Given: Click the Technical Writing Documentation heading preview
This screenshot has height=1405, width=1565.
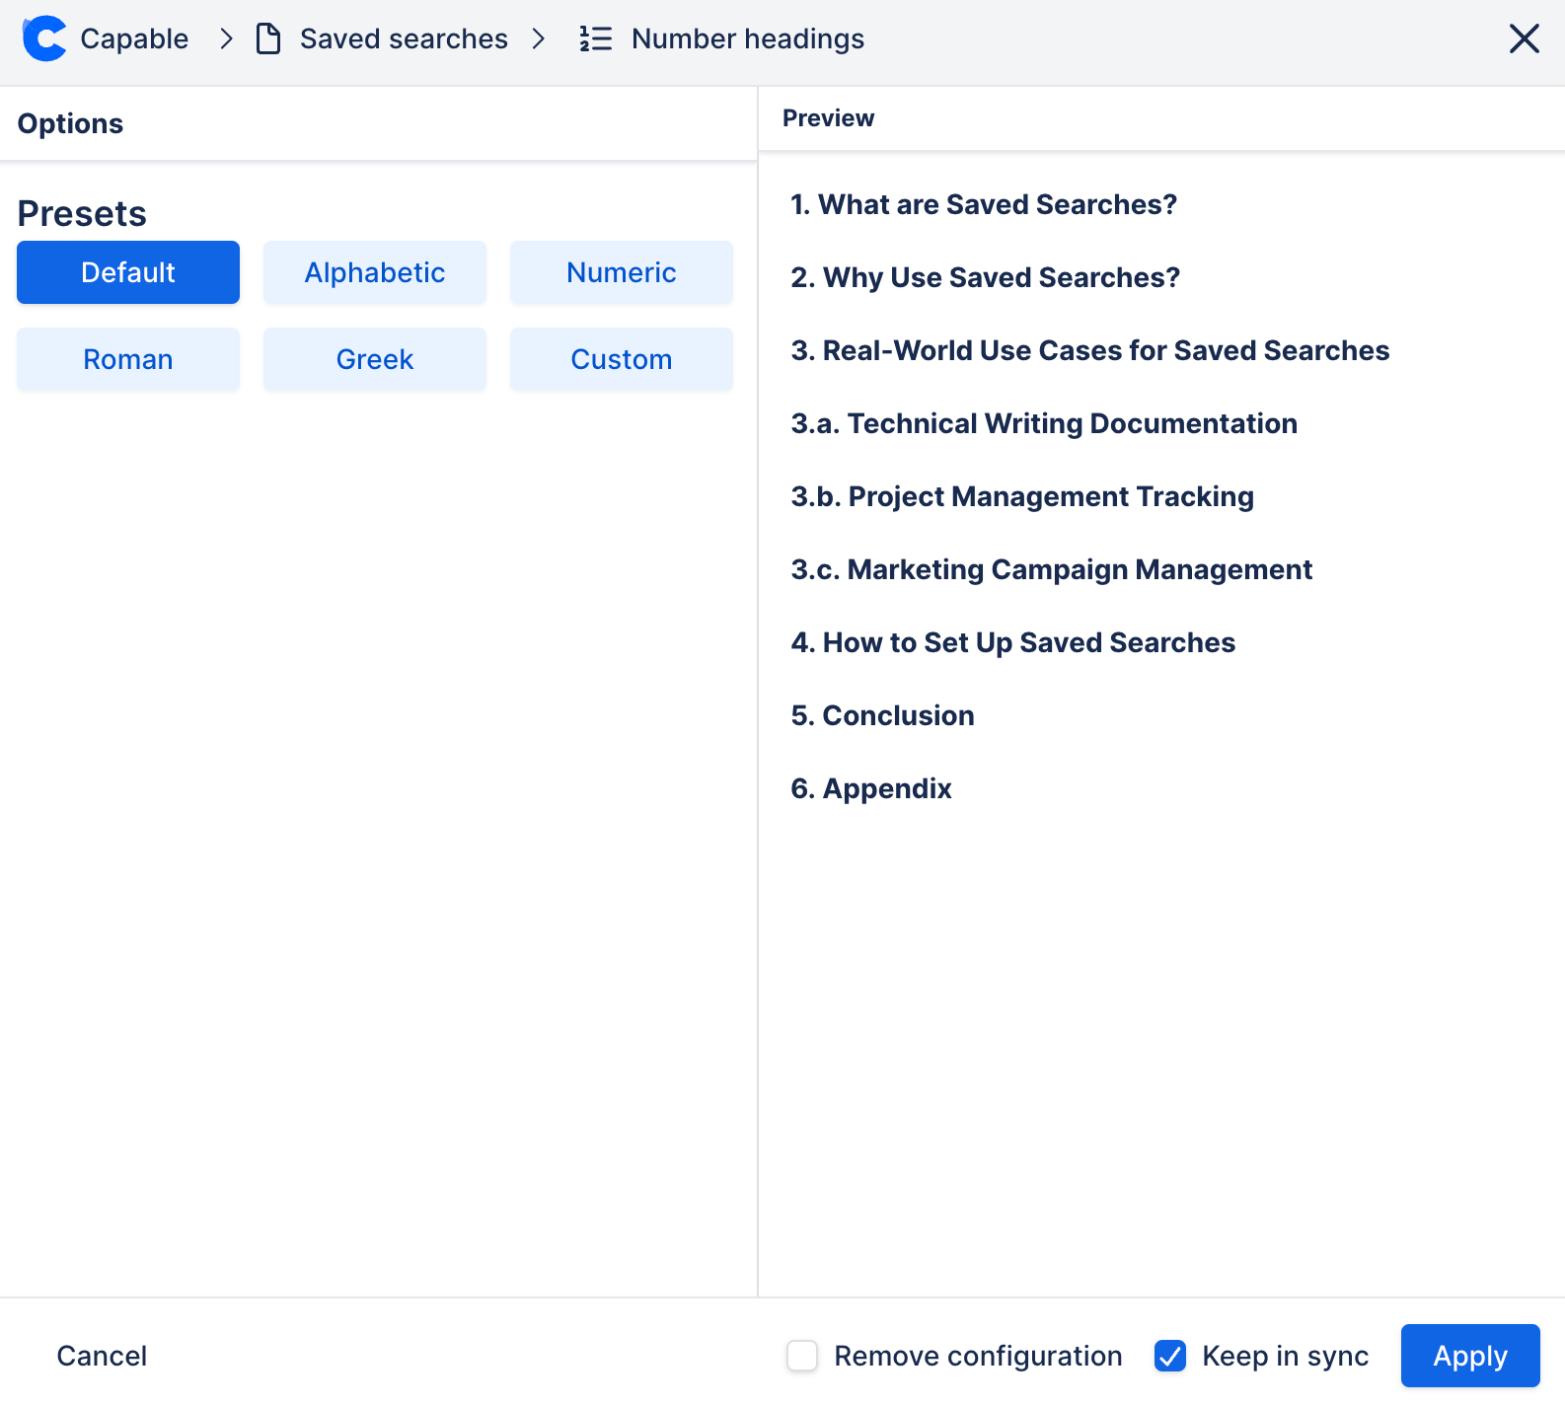Looking at the screenshot, I should tap(1044, 423).
